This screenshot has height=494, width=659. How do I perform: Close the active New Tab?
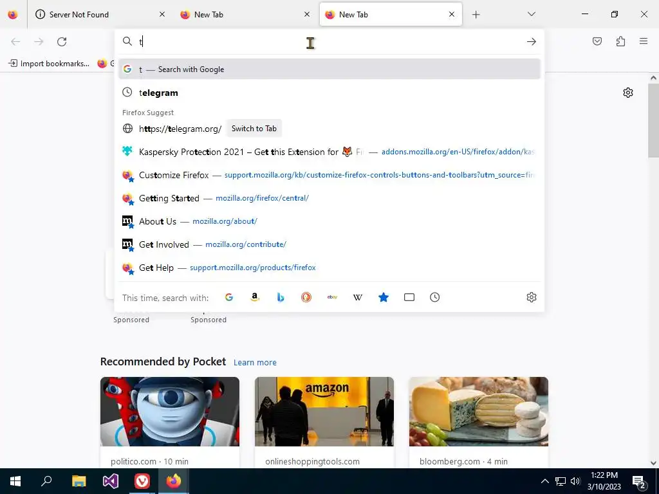coord(452,15)
